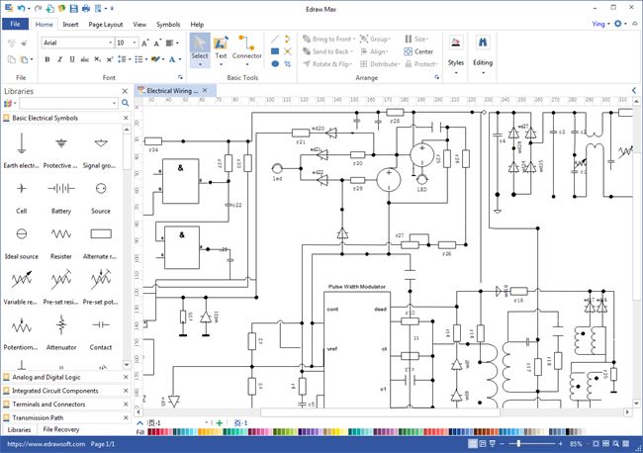Screen dimensions: 643x453
Task: Activate the Text tool
Action: (221, 50)
